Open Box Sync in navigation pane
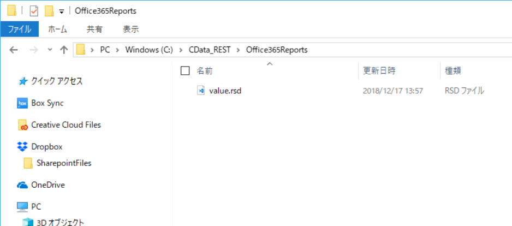512x226 pixels. pos(47,103)
